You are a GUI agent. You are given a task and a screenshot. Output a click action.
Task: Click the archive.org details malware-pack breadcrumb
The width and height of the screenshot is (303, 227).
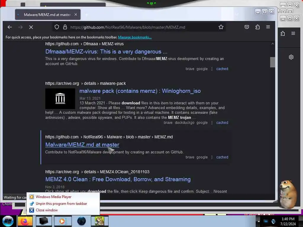point(86,83)
